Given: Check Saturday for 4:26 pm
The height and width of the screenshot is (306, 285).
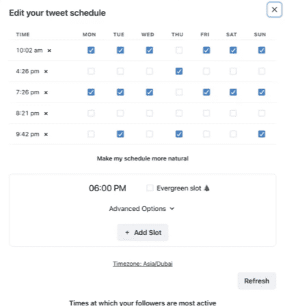Looking at the screenshot, I should click(x=233, y=71).
